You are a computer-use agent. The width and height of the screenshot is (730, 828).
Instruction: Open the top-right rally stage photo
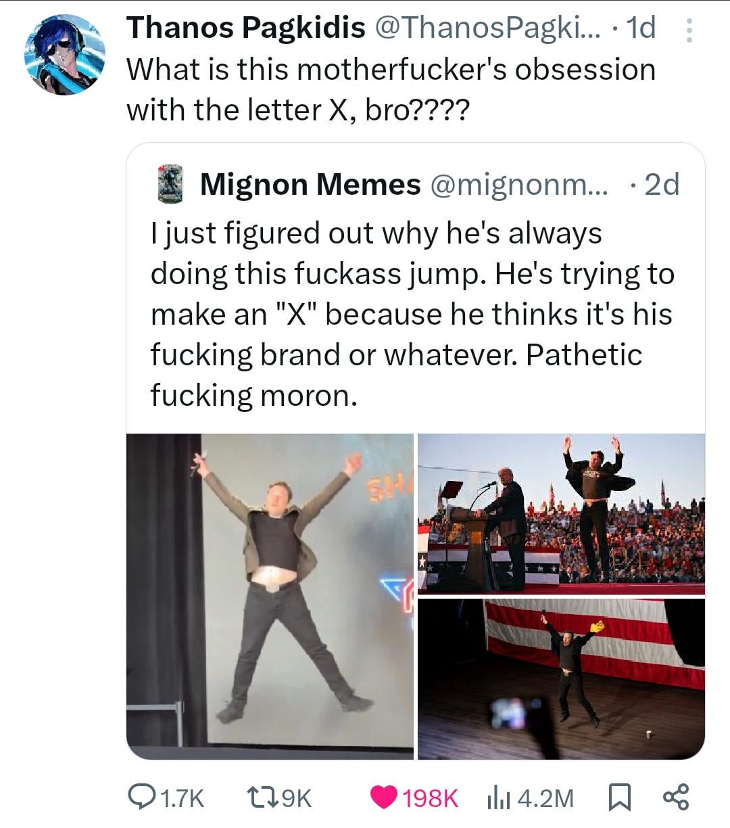click(561, 513)
